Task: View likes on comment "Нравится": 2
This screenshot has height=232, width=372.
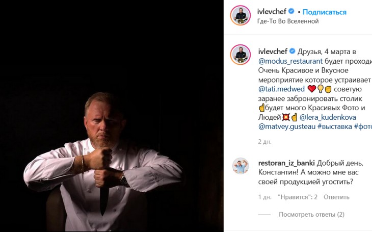Action: pyautogui.click(x=298, y=197)
